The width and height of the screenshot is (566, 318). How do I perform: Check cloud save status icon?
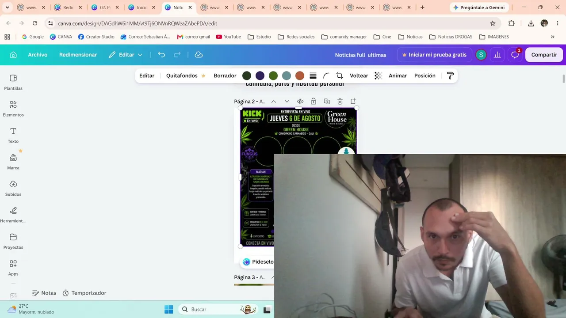tap(199, 55)
